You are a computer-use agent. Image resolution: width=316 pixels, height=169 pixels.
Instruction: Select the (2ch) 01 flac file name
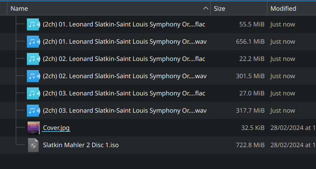[x=124, y=24]
